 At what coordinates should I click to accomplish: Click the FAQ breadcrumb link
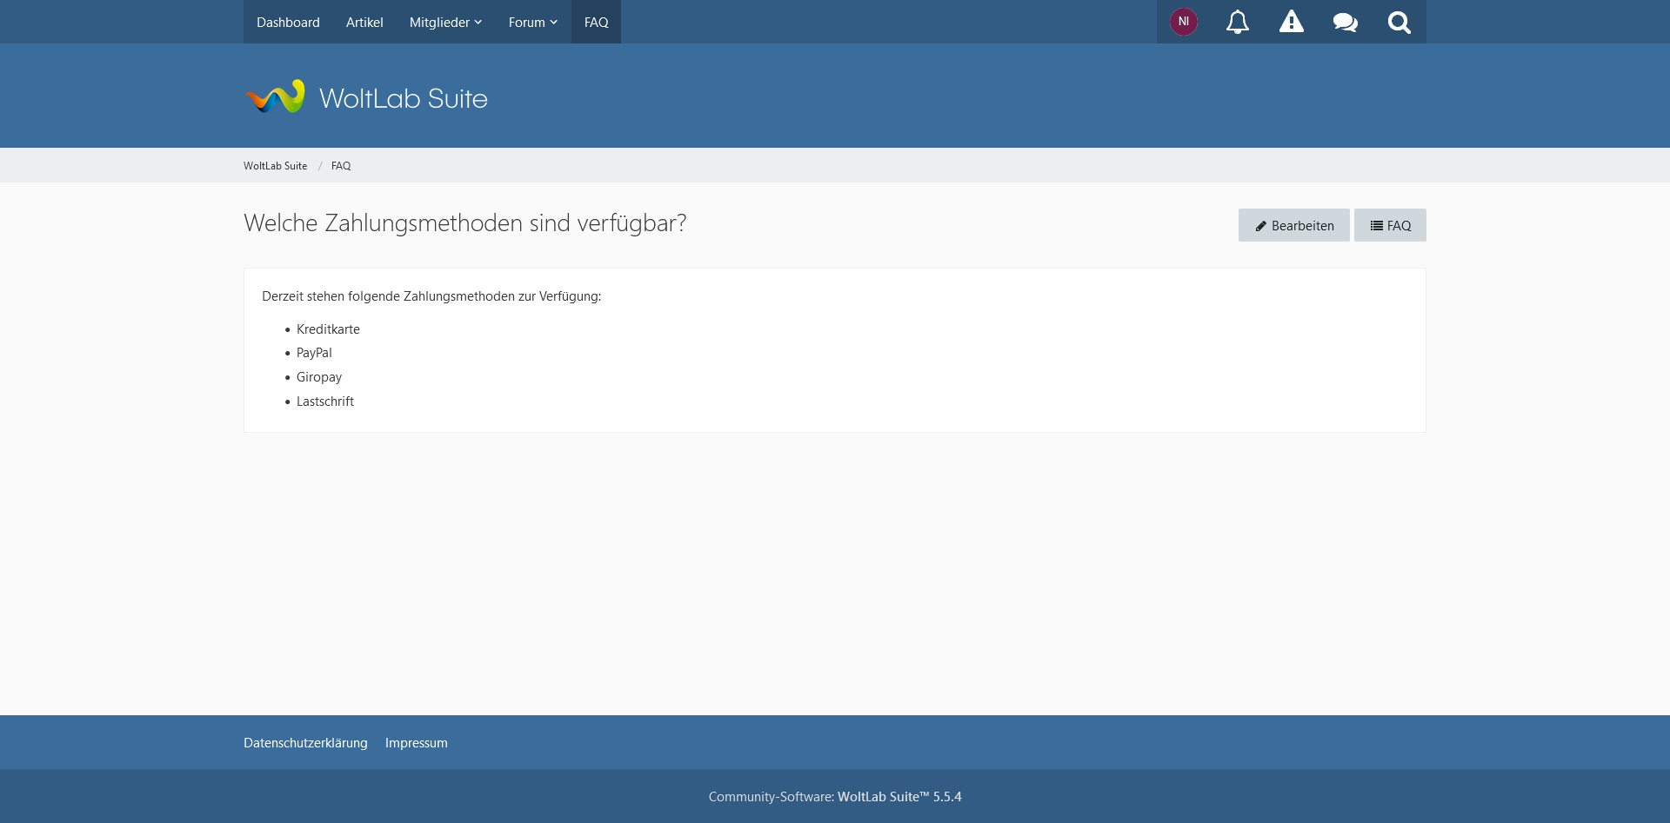[341, 166]
